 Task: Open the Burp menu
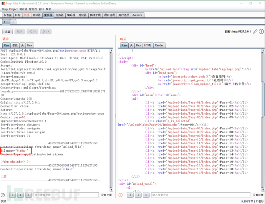(4, 9)
